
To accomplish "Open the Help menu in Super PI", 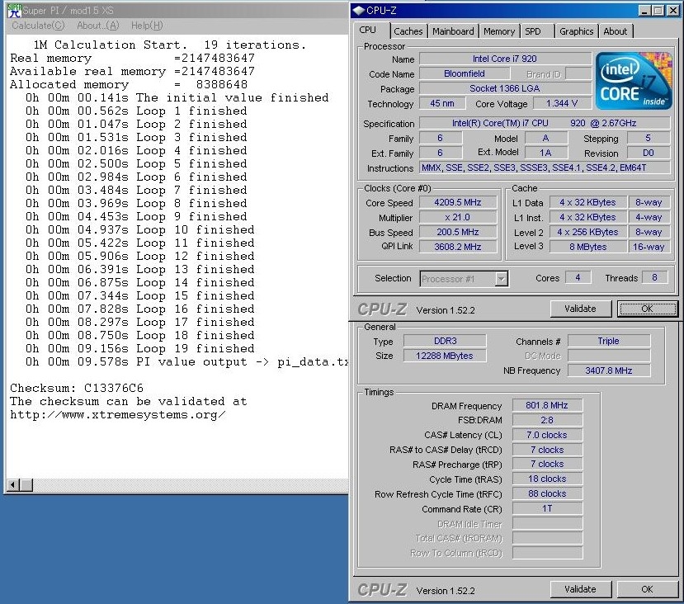I will pyautogui.click(x=147, y=26).
